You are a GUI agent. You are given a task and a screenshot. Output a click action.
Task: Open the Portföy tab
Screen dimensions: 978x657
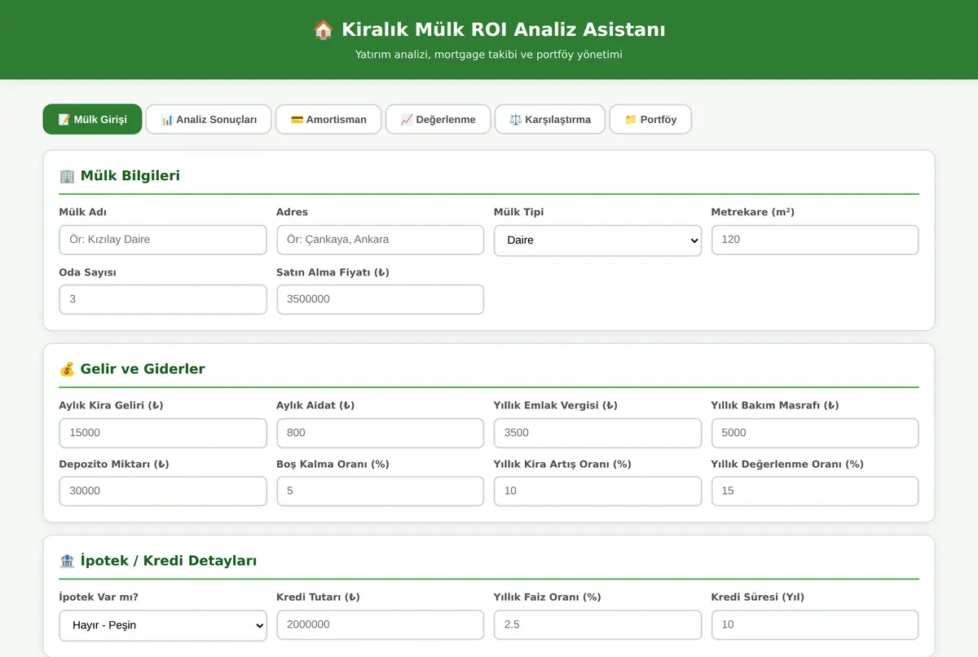(x=650, y=119)
